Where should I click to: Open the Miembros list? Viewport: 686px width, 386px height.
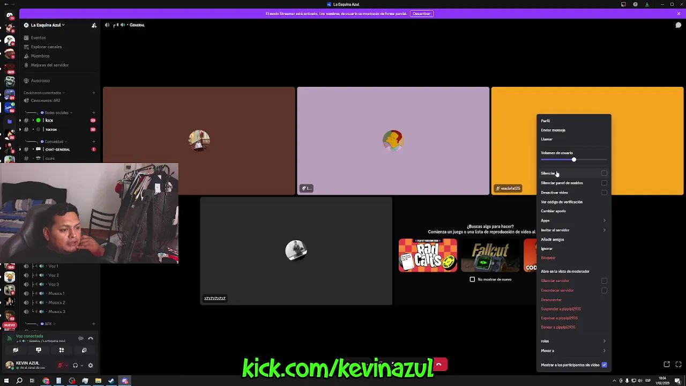(x=40, y=56)
